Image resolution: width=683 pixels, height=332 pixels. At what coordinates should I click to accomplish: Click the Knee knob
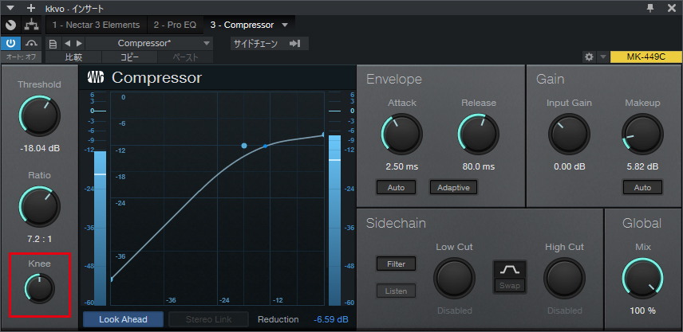click(x=40, y=288)
